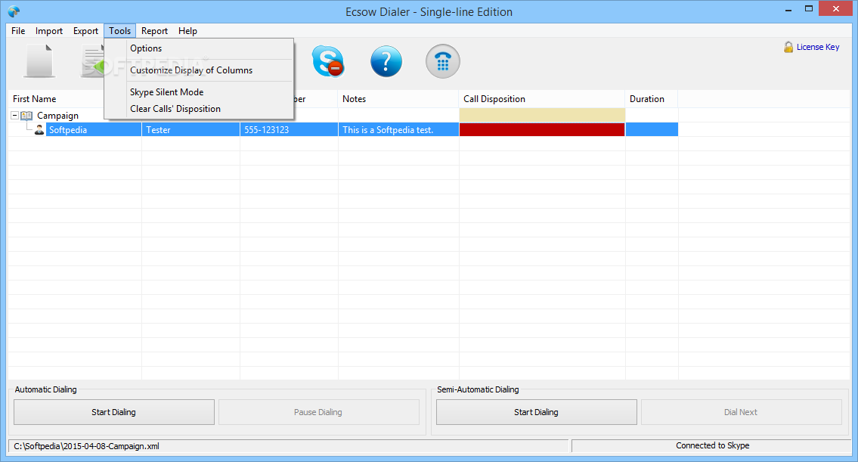The height and width of the screenshot is (462, 858).
Task: Click the Tester cell
Action: (x=190, y=130)
